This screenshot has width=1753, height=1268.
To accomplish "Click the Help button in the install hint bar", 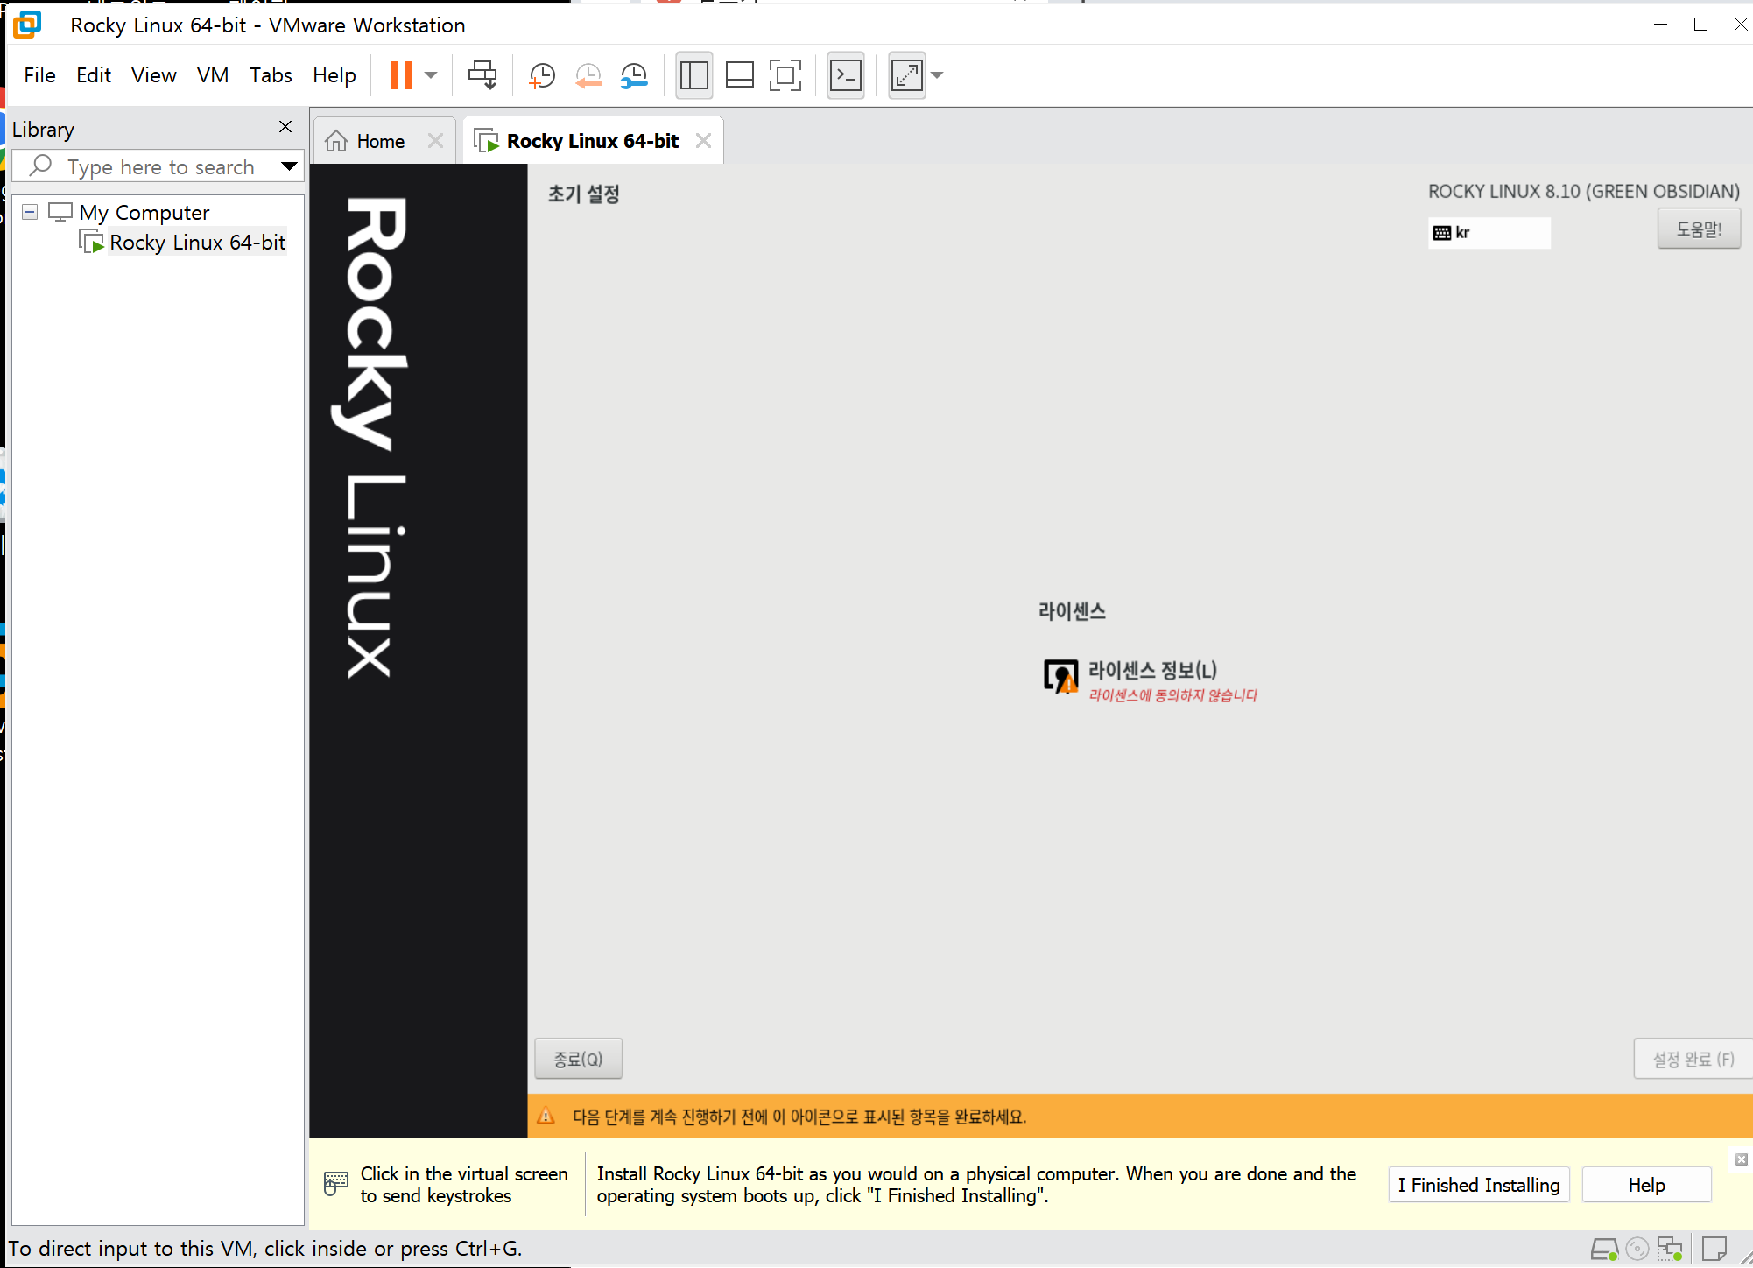I will click(x=1646, y=1185).
